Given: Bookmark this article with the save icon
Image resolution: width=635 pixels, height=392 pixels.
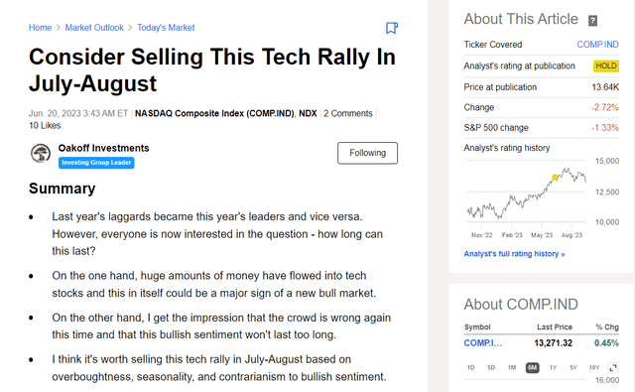Looking at the screenshot, I should (392, 28).
